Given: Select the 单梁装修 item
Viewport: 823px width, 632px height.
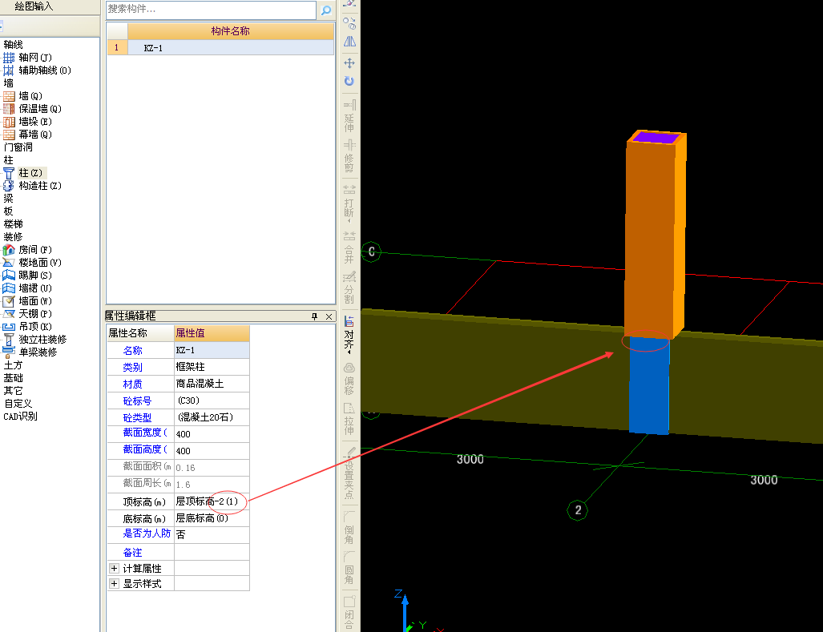Looking at the screenshot, I should (30, 352).
